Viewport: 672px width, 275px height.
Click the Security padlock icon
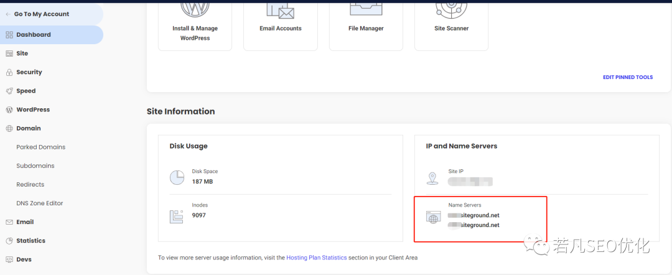tap(9, 72)
